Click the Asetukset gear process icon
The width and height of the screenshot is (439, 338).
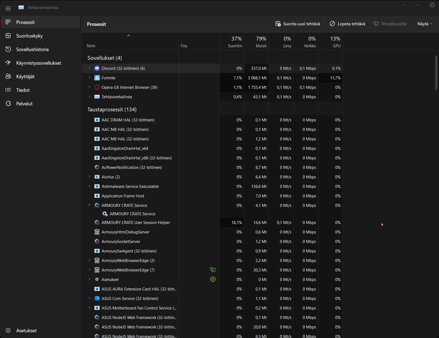pyautogui.click(x=97, y=279)
